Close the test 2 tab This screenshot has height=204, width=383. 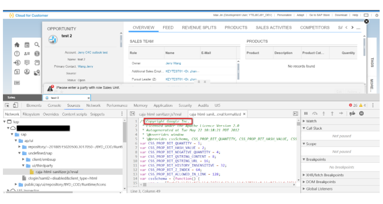(x=89, y=98)
